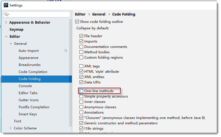Toggle the Documentation comments checkbox
Viewport: 221px width, 137px height.
(81, 47)
